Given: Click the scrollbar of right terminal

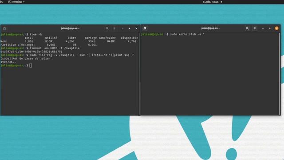Looking at the screenshot, I should pos(280,73).
